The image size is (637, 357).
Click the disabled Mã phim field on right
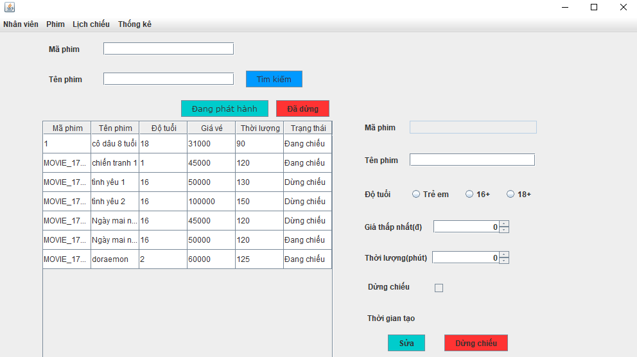pos(473,127)
